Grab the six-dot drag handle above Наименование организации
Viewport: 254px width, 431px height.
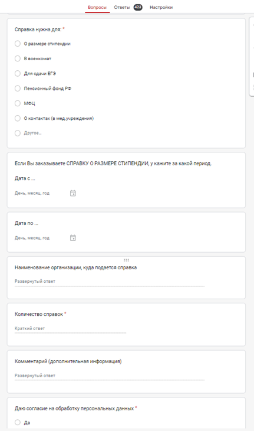[126, 260]
